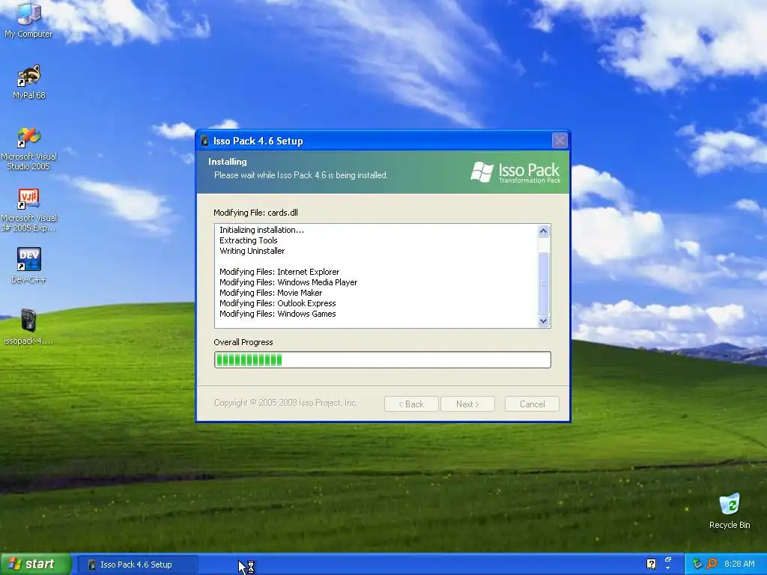Image resolution: width=767 pixels, height=575 pixels.
Task: Click Isso Pack 4.6 Setup taskbar button
Action: [138, 565]
